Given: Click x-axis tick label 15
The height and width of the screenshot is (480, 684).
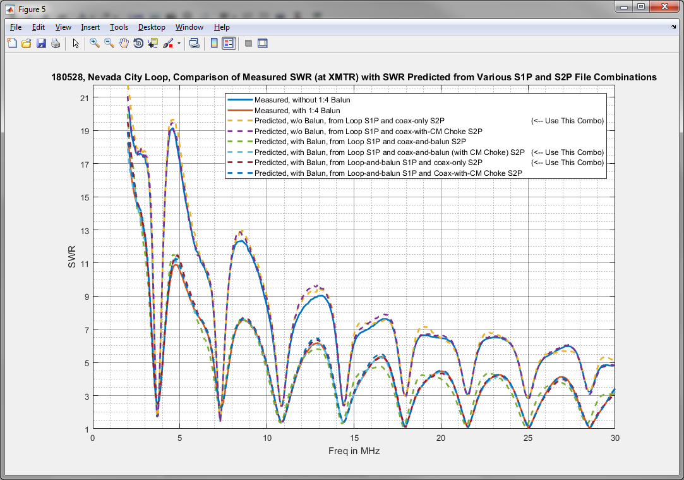Looking at the screenshot, I should 354,438.
